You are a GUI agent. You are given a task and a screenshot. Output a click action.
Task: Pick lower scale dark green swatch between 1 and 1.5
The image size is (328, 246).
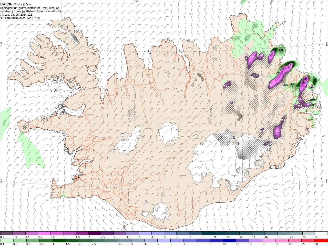[x=59, y=240]
